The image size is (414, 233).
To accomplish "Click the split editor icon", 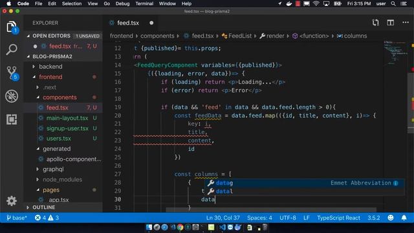I will (391, 23).
